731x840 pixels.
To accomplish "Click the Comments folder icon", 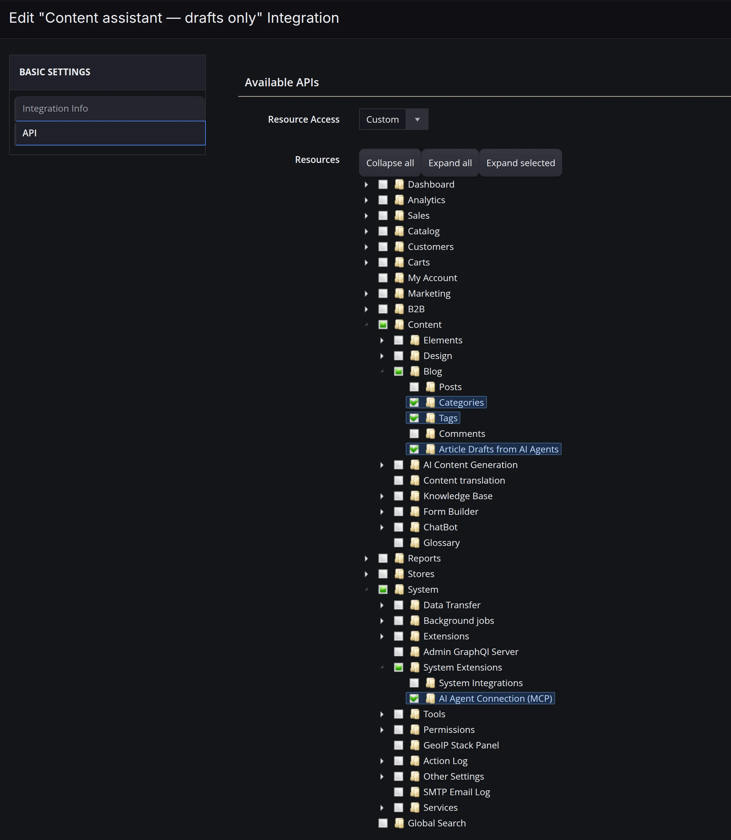I will coord(430,434).
